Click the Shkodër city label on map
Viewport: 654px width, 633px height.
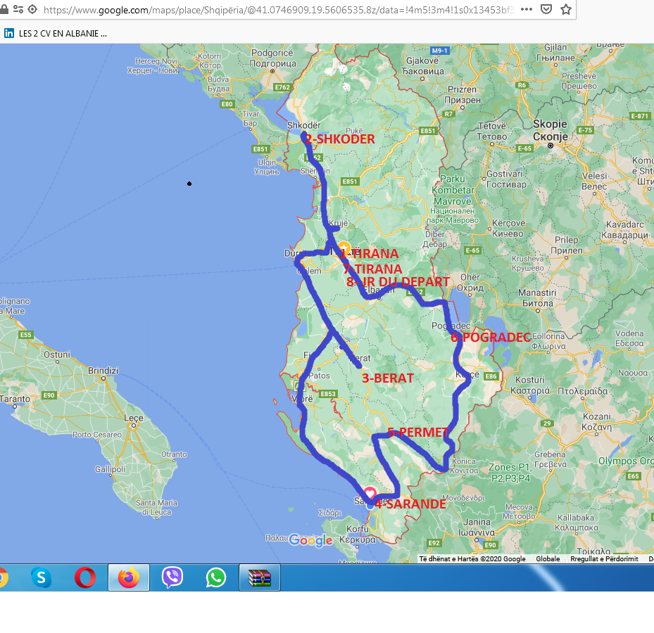pos(303,125)
